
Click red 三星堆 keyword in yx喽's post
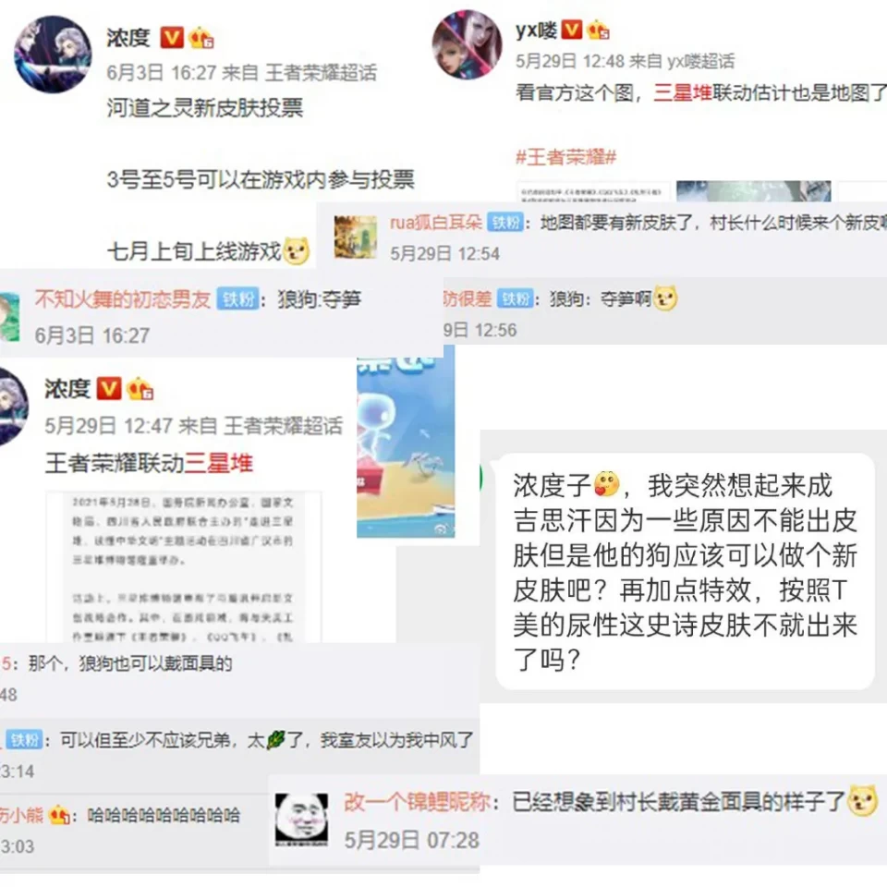click(682, 92)
